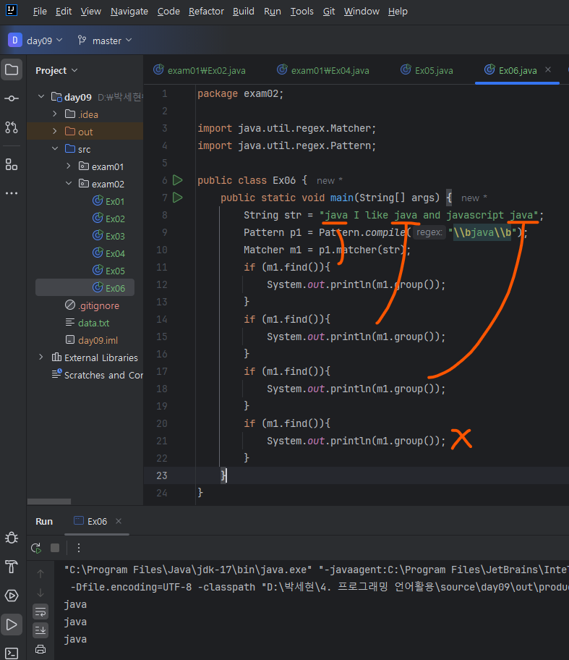Open the Commit tool window
569x660 pixels.
[12, 98]
